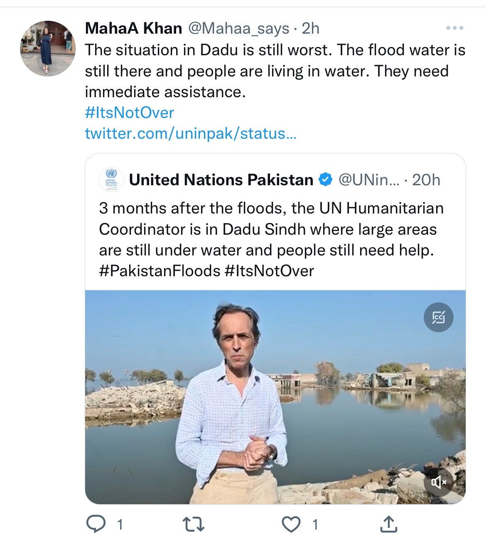
Task: Open the #ItsNotOver hashtag in Mahaa's tweet
Action: click(x=129, y=113)
